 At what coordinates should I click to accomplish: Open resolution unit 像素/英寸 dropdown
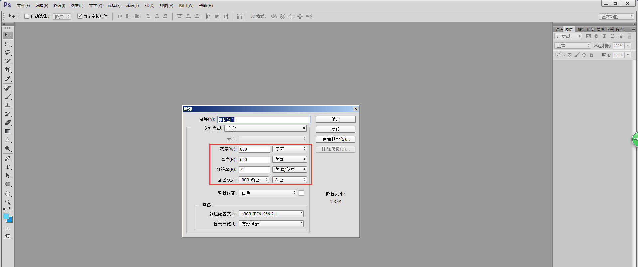coord(289,169)
